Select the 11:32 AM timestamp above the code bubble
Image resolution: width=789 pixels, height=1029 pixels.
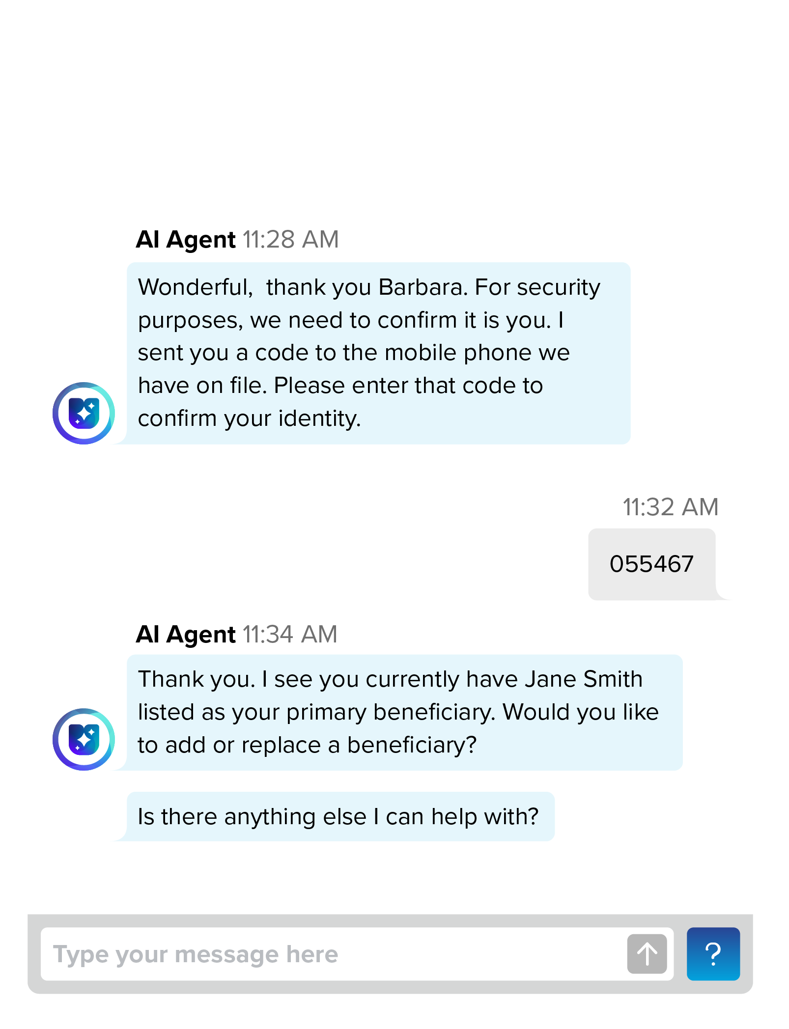click(x=670, y=507)
